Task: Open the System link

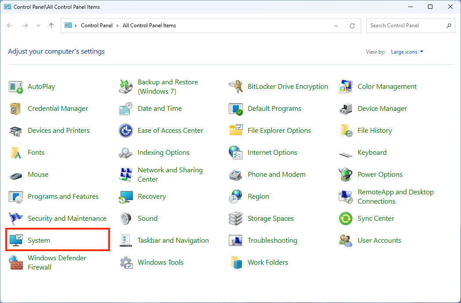Action: (39, 241)
